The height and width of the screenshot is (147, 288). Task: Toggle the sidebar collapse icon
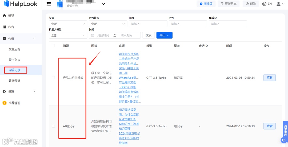pyautogui.click(x=49, y=4)
